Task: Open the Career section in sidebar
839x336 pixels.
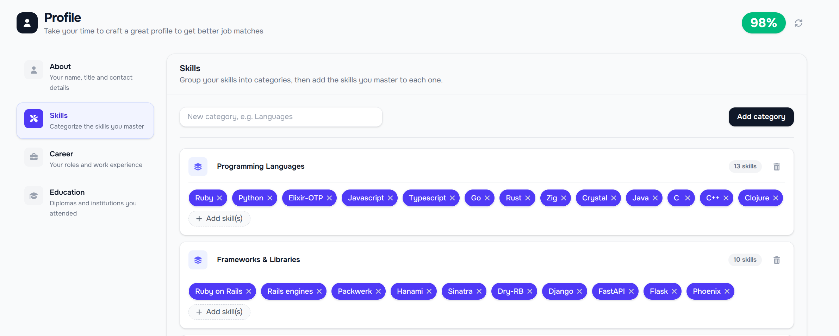Action: click(x=85, y=159)
